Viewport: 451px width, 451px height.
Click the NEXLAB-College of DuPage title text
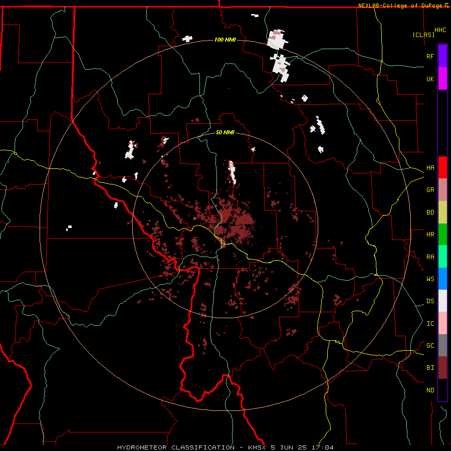point(400,6)
